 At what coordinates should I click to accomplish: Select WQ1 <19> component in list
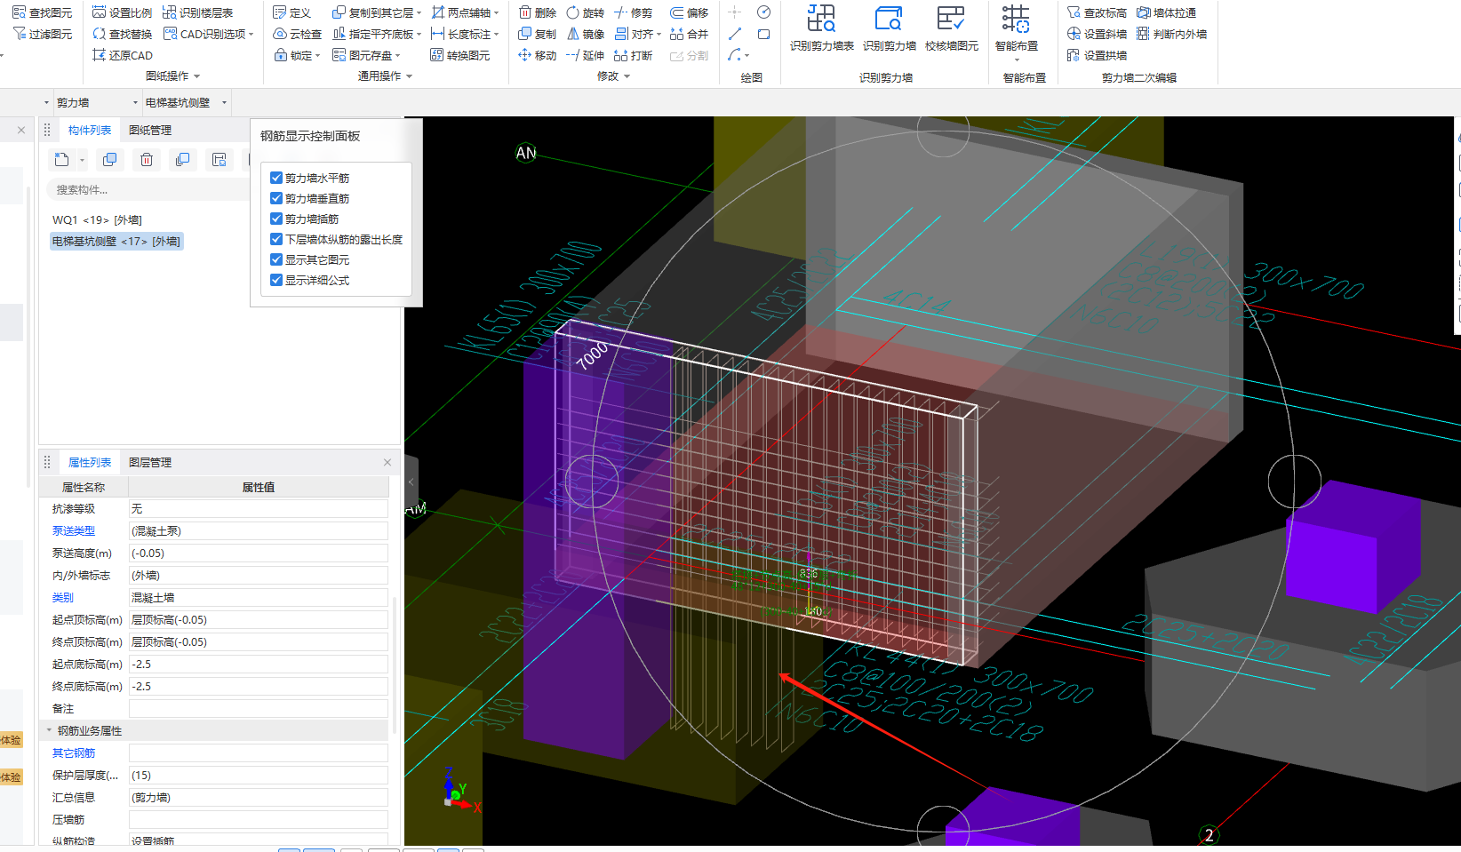pyautogui.click(x=97, y=219)
